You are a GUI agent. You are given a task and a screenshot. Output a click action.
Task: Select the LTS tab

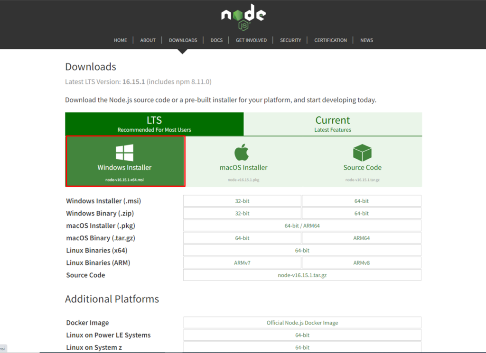coord(154,123)
